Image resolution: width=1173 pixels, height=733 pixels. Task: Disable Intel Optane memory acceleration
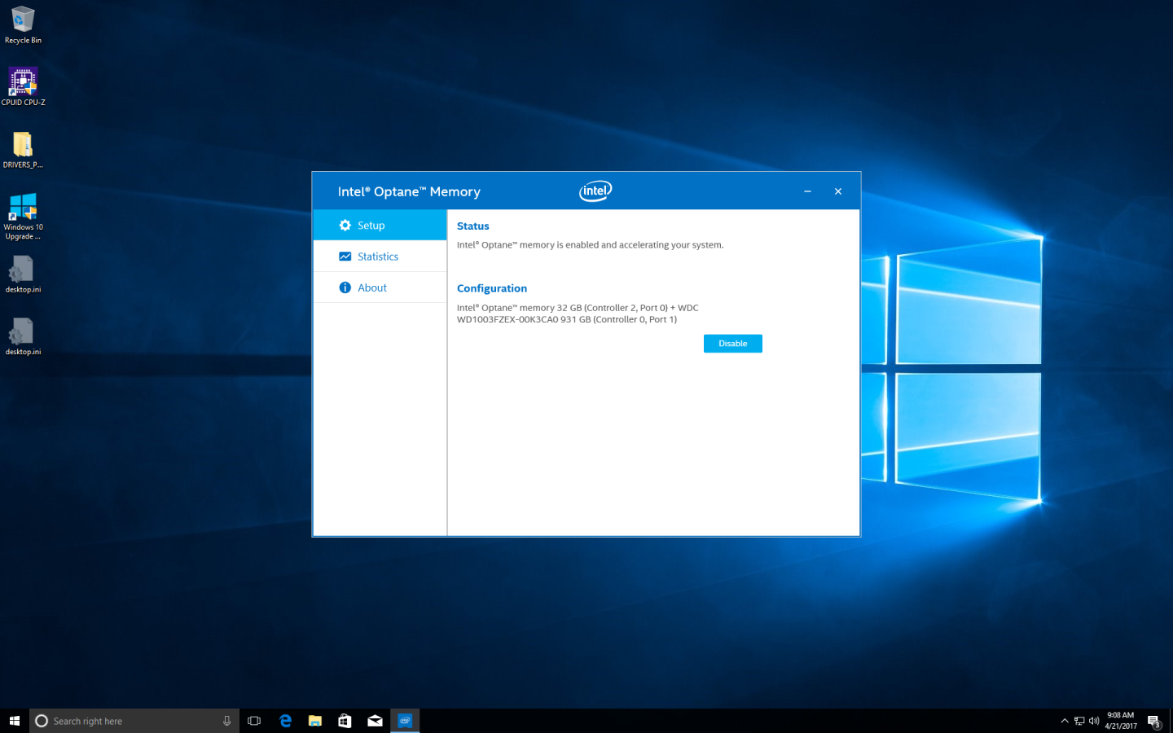pos(732,343)
